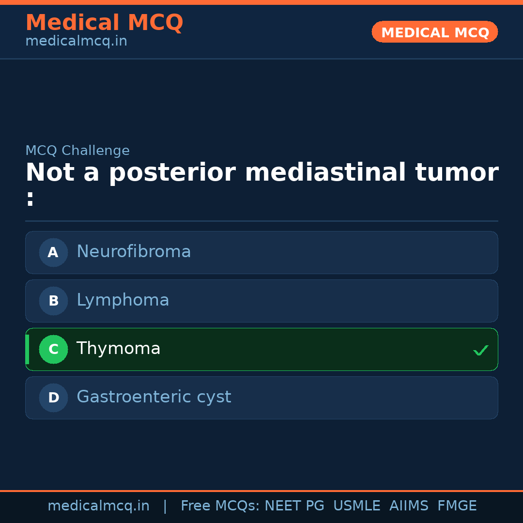This screenshot has width=523, height=523.
Task: Click the green checkmark beside Thymoma
Action: 480,350
